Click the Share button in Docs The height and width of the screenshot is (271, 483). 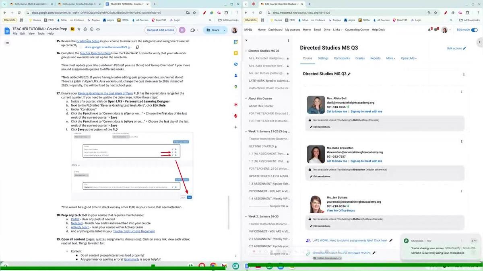coord(213,30)
